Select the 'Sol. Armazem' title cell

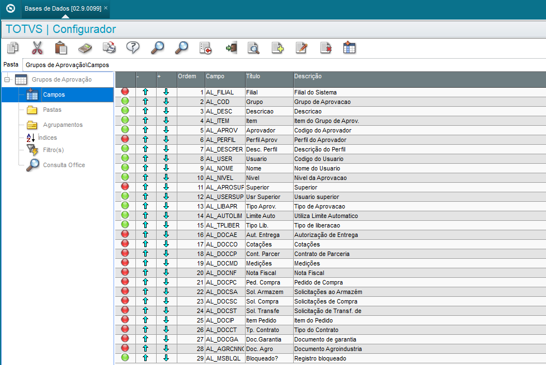click(x=269, y=292)
